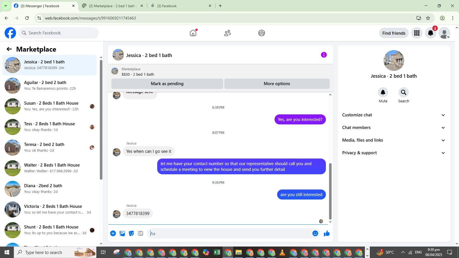459x258 pixels.
Task: Open Excel from the taskbar
Action: (217, 252)
